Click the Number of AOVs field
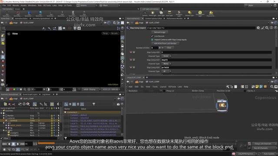Image resolution: width=278 pixels, height=156 pixels. point(155,48)
